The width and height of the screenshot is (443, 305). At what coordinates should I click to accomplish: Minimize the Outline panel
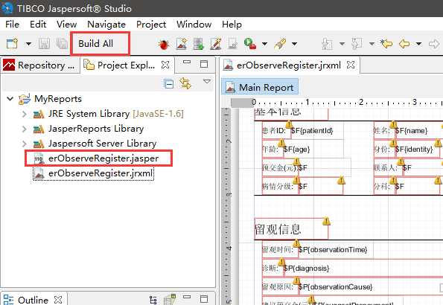point(187,297)
